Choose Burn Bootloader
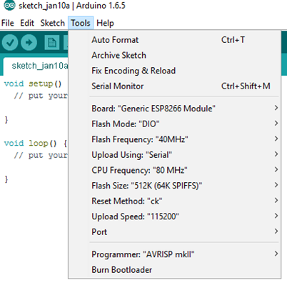Screen dimensions: 287x290 click(x=174, y=270)
